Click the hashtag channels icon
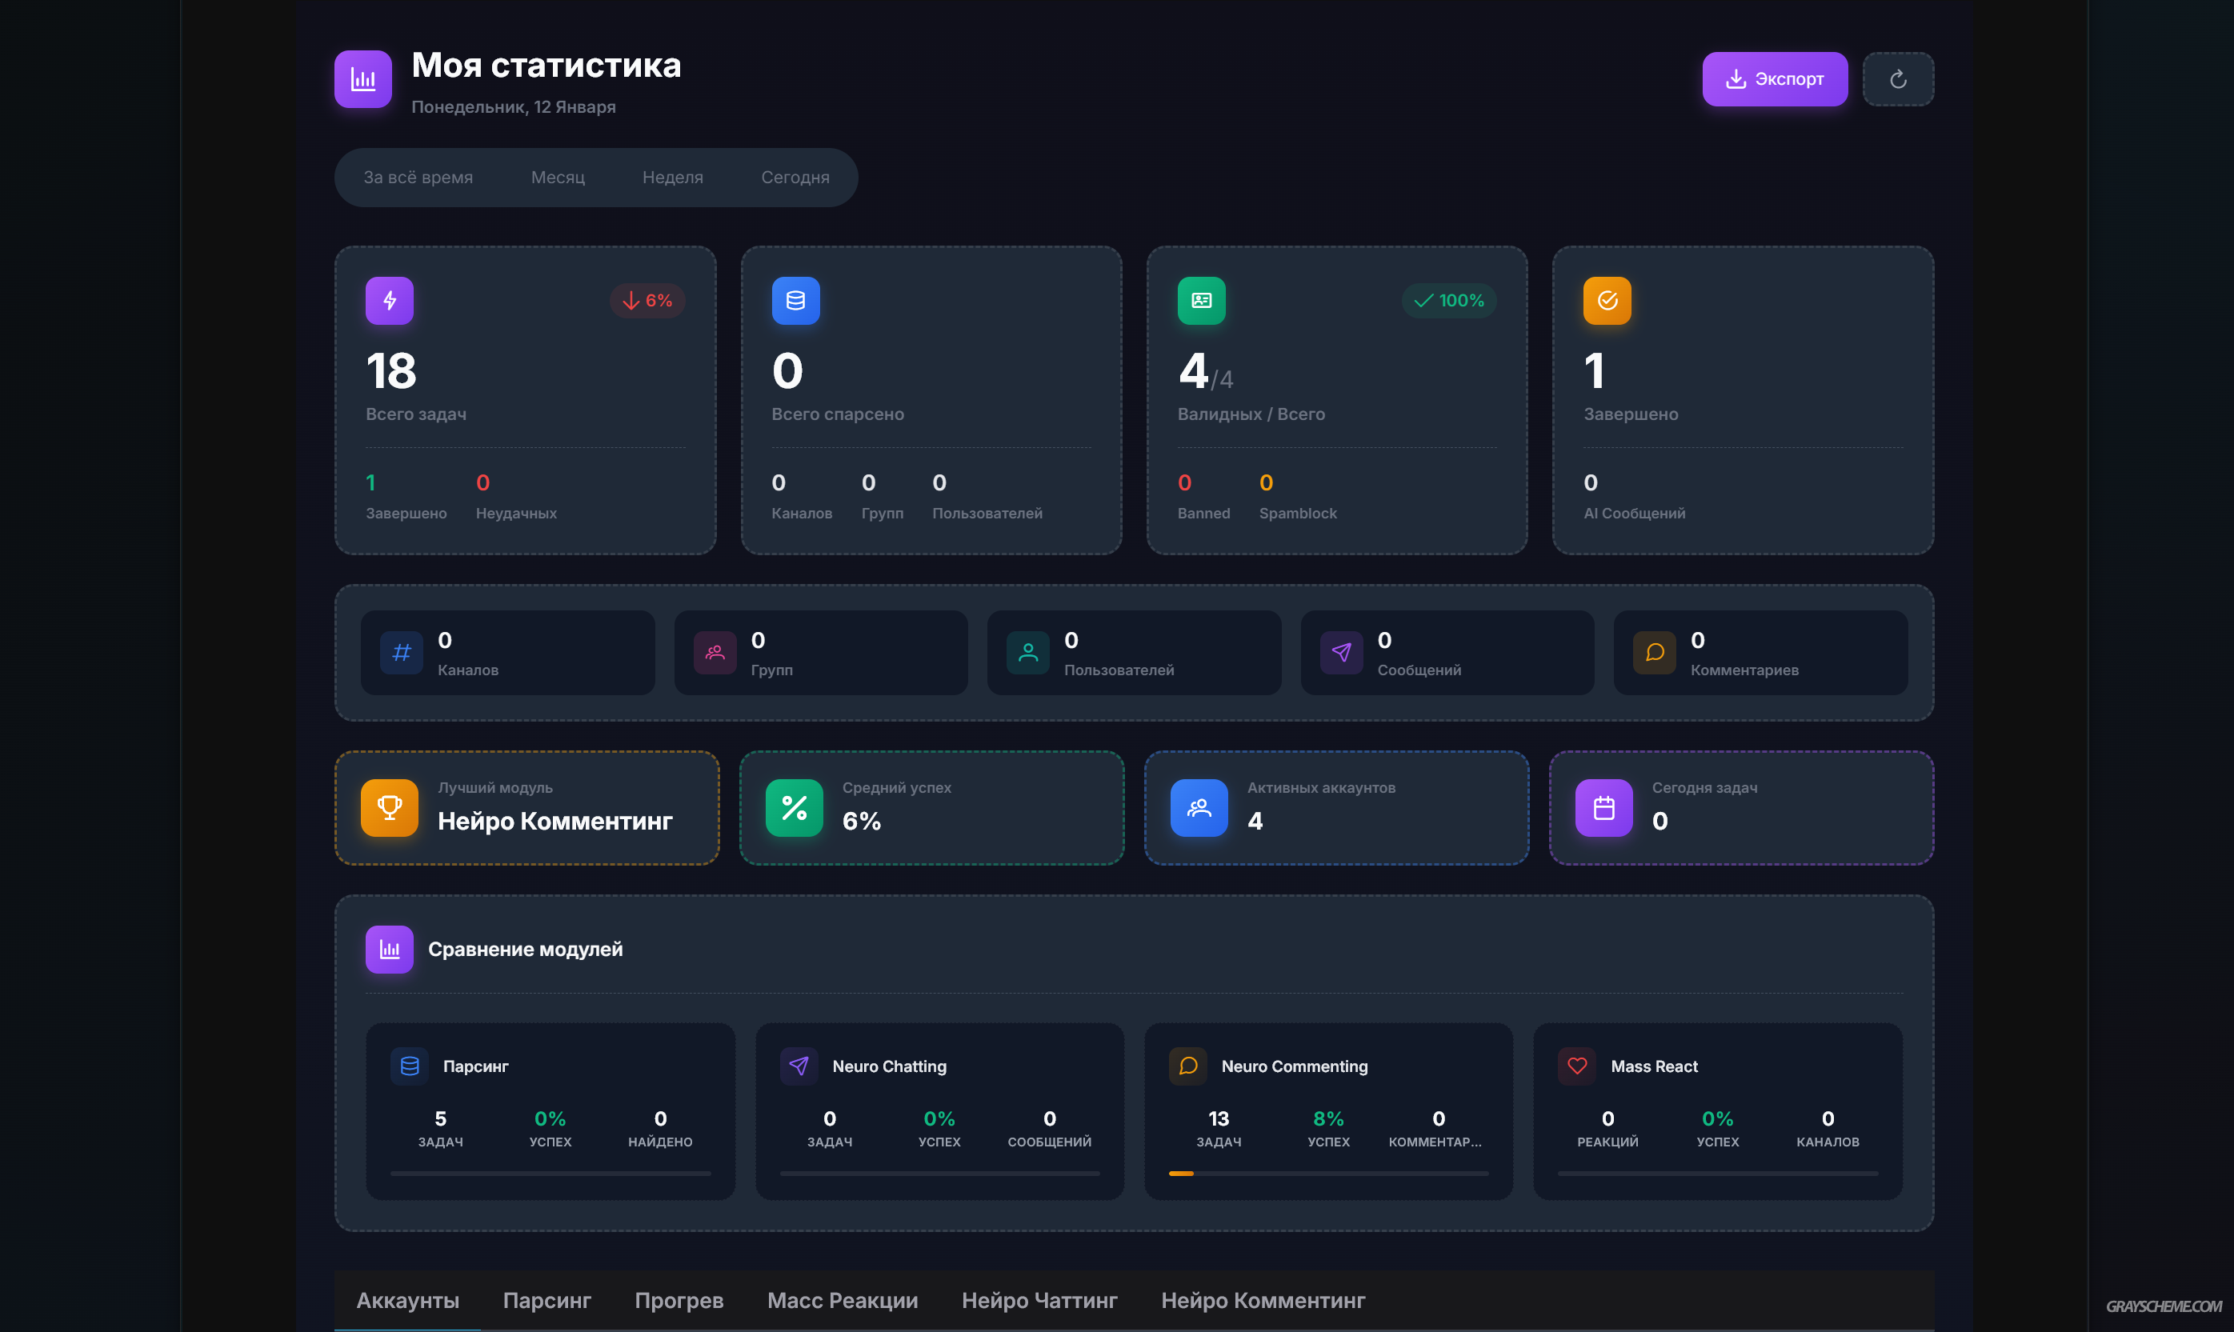 click(x=401, y=653)
